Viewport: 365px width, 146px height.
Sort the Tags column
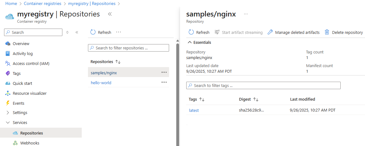(x=202, y=99)
